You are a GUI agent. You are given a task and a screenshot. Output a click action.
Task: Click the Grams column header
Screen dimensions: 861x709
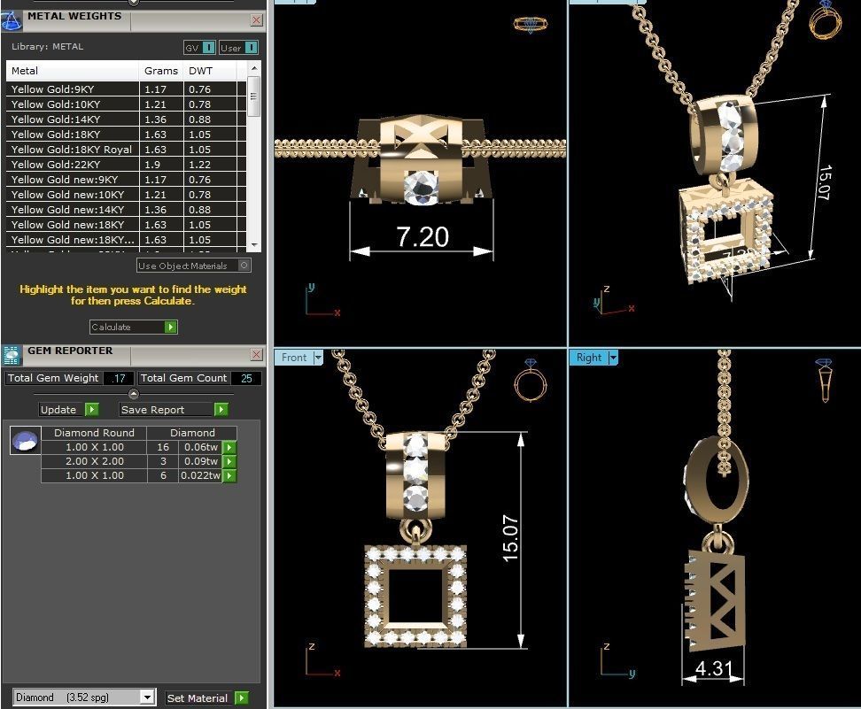161,71
